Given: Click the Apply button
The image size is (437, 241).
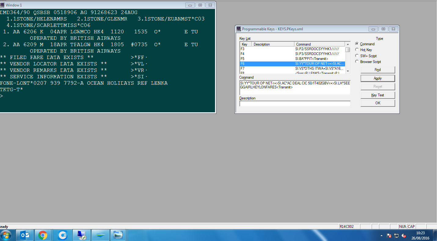Looking at the screenshot, I should click(378, 78).
